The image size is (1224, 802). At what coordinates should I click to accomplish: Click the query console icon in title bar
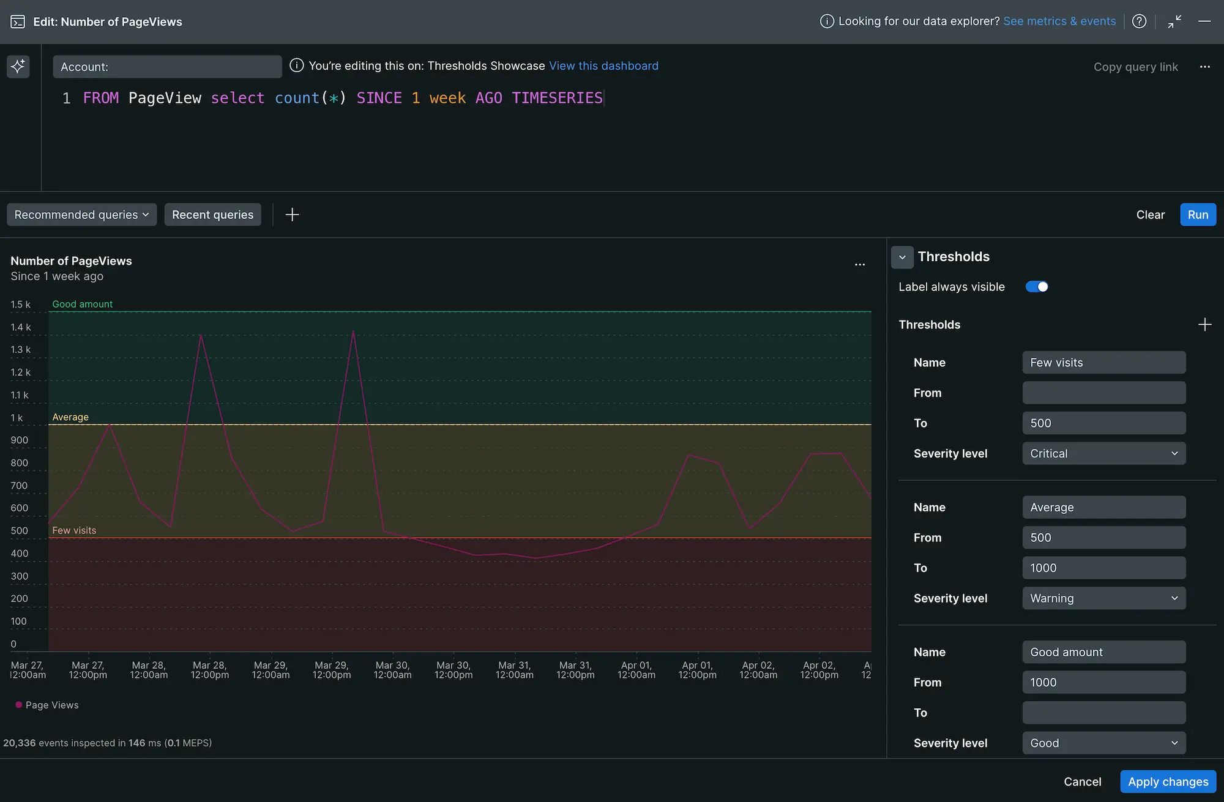click(18, 22)
